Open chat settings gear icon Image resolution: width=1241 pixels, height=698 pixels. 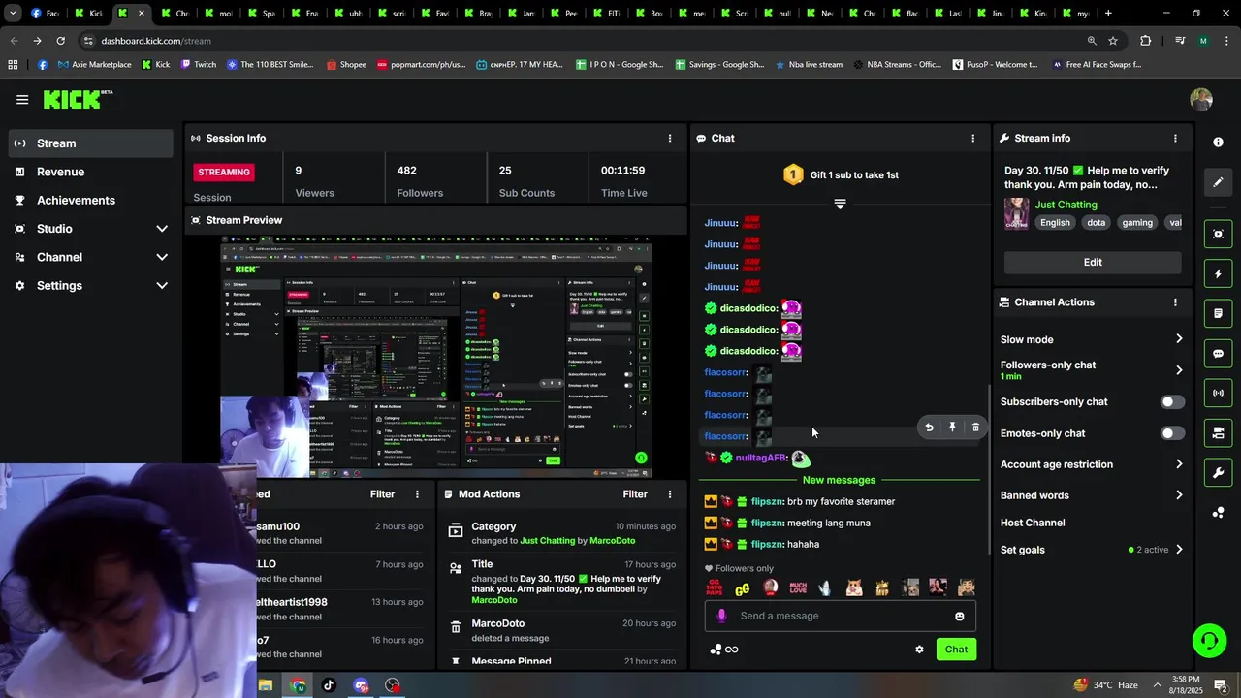919,650
